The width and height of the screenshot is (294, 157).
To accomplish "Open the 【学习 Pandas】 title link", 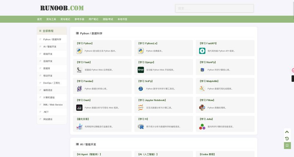I will (85, 81).
